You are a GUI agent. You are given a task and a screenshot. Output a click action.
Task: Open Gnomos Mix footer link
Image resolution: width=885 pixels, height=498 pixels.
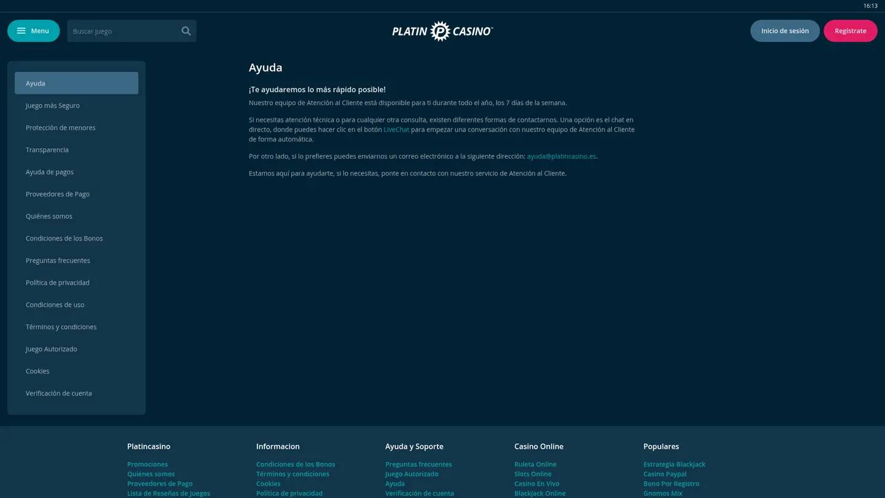663,493
